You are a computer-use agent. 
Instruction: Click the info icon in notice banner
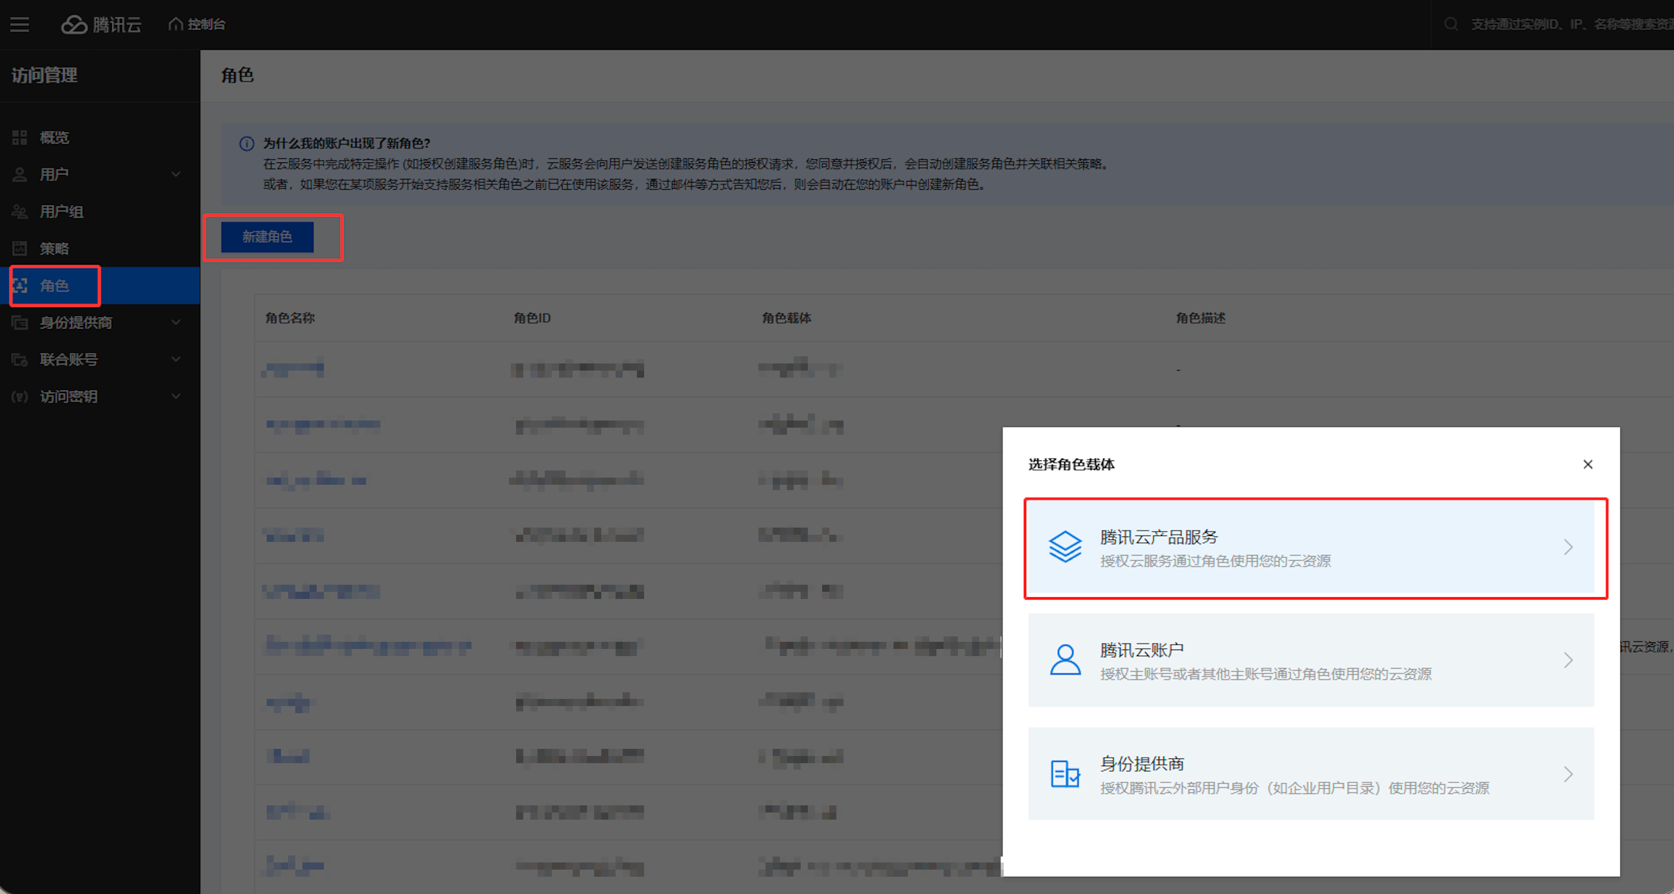[x=247, y=143]
